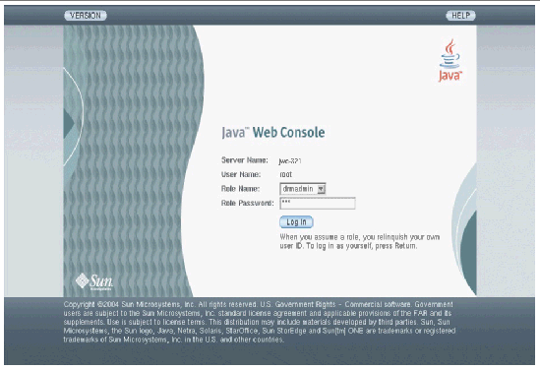Click the Role Password label
Image resolution: width=540 pixels, height=370 pixels.
pos(247,203)
